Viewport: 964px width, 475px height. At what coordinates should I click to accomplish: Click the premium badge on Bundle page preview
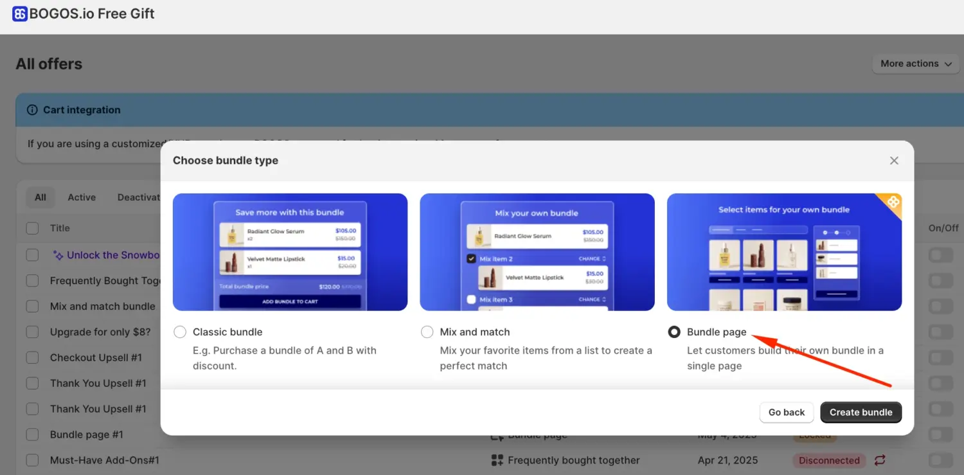(x=893, y=202)
